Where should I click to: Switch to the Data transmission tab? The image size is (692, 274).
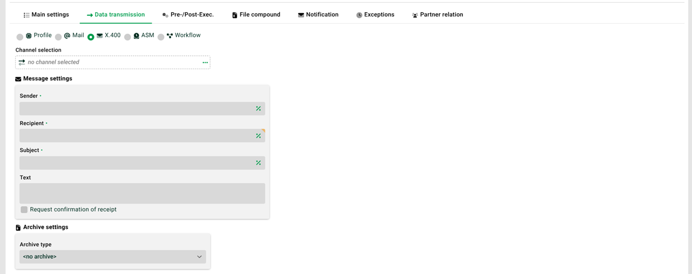click(x=116, y=15)
